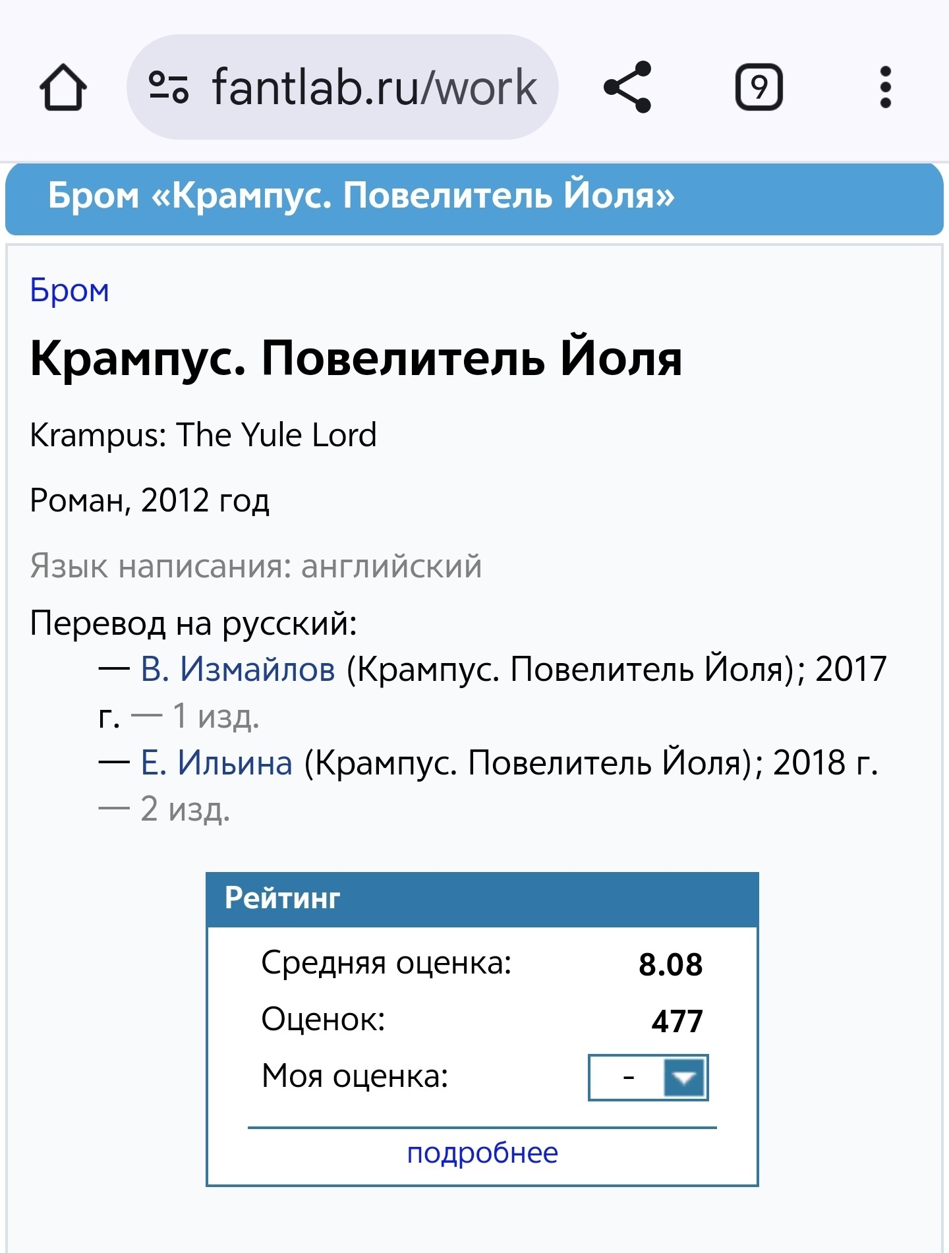Click подробнее link under the rating
This screenshot has width=949, height=1253.
tap(482, 1153)
